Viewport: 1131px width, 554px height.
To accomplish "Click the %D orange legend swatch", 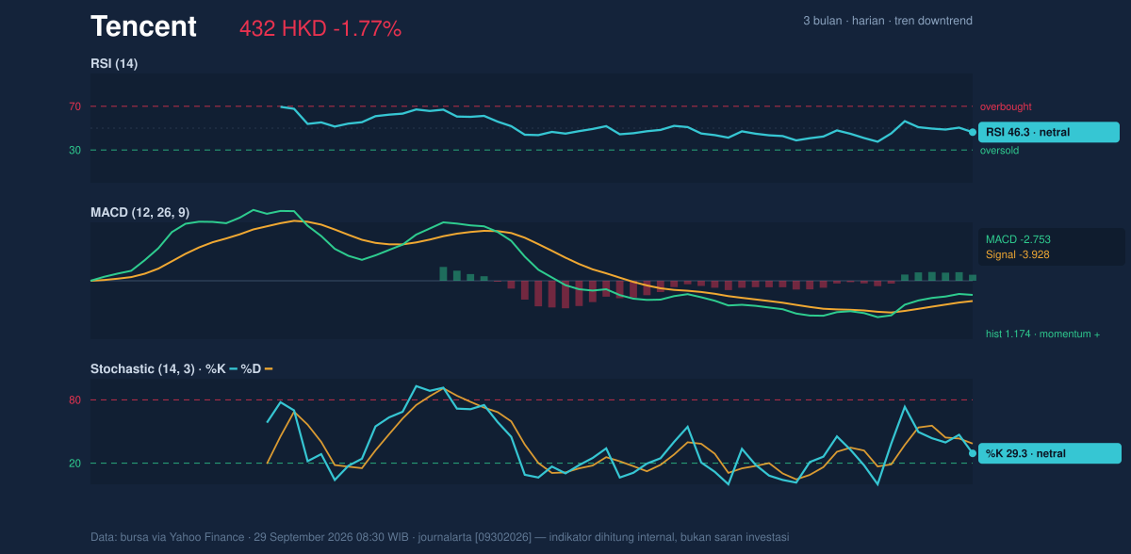I will tap(269, 368).
